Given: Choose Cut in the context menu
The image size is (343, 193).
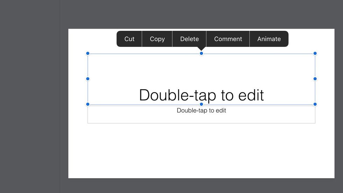Looking at the screenshot, I should coord(129,39).
